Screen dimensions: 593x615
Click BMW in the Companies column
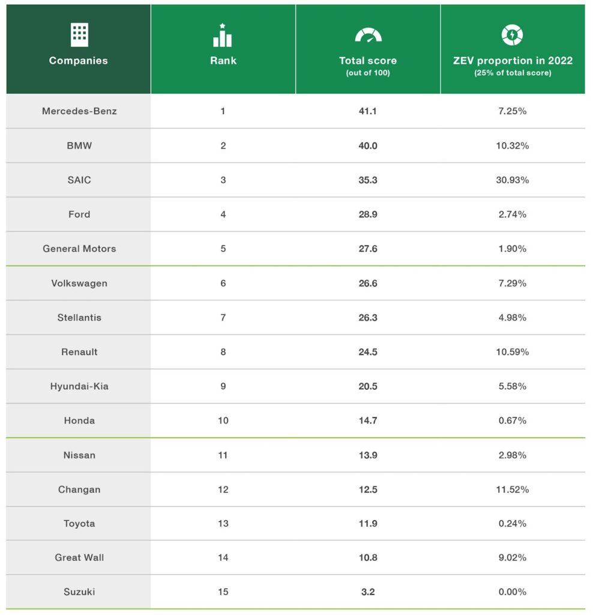[x=79, y=146]
